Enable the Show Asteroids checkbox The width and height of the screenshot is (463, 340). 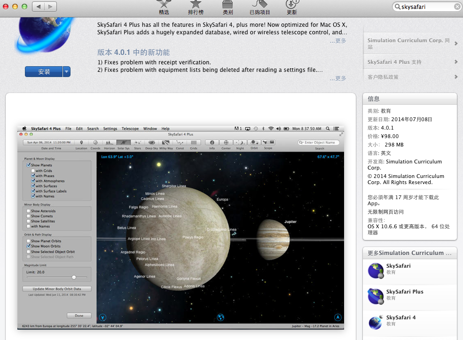(28, 211)
